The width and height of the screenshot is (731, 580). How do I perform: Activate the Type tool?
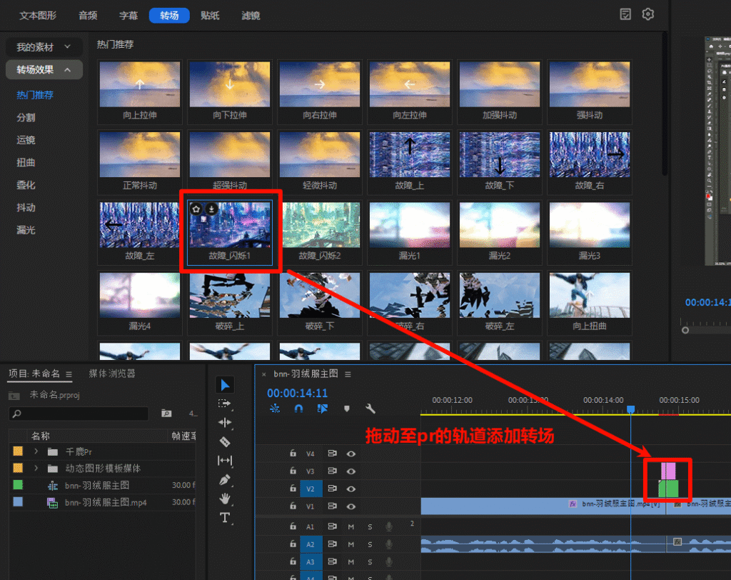(x=225, y=518)
